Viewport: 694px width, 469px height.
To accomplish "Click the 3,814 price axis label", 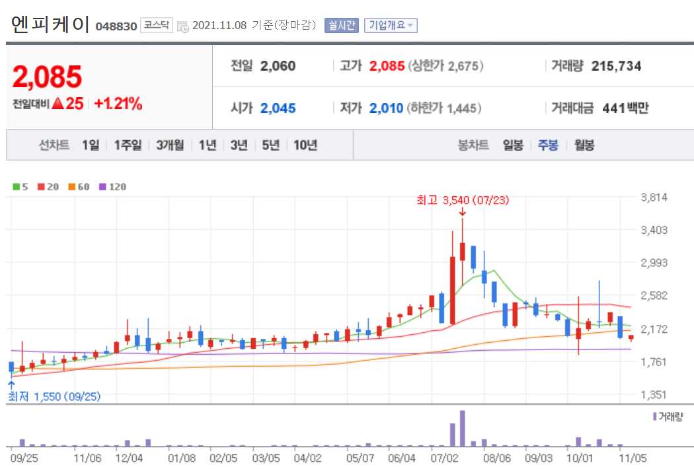I will tap(654, 198).
